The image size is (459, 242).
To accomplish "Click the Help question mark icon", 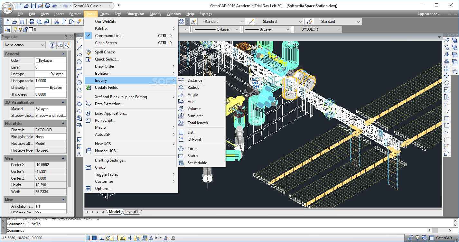I will (182, 22).
